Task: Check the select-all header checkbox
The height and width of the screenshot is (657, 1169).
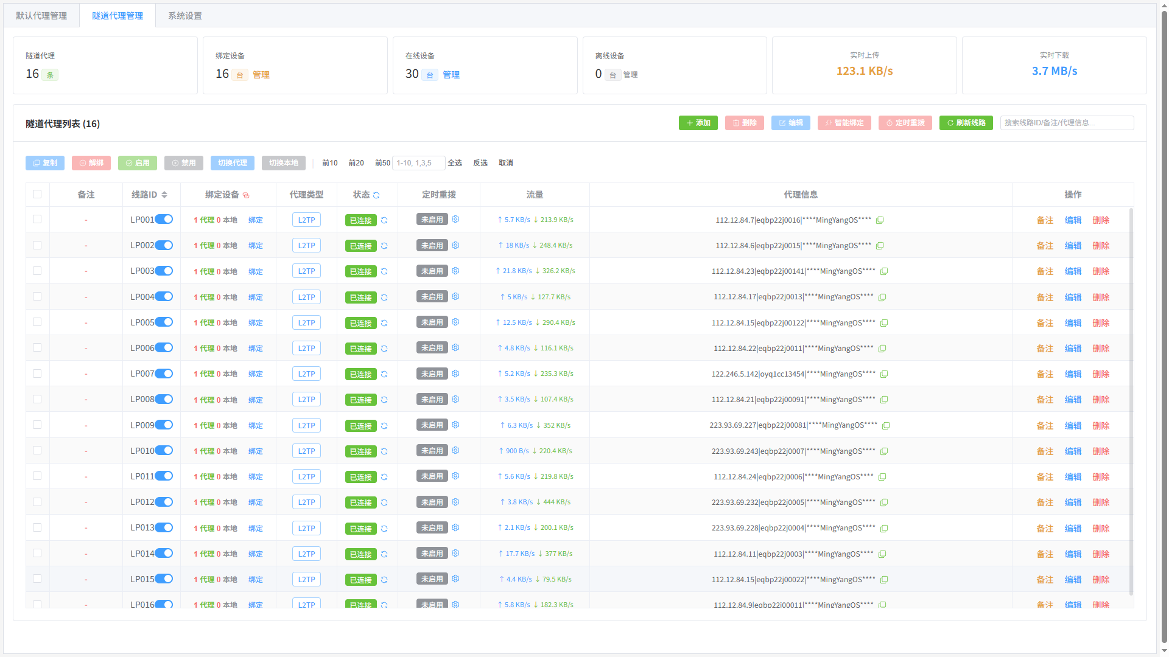Action: [x=37, y=194]
